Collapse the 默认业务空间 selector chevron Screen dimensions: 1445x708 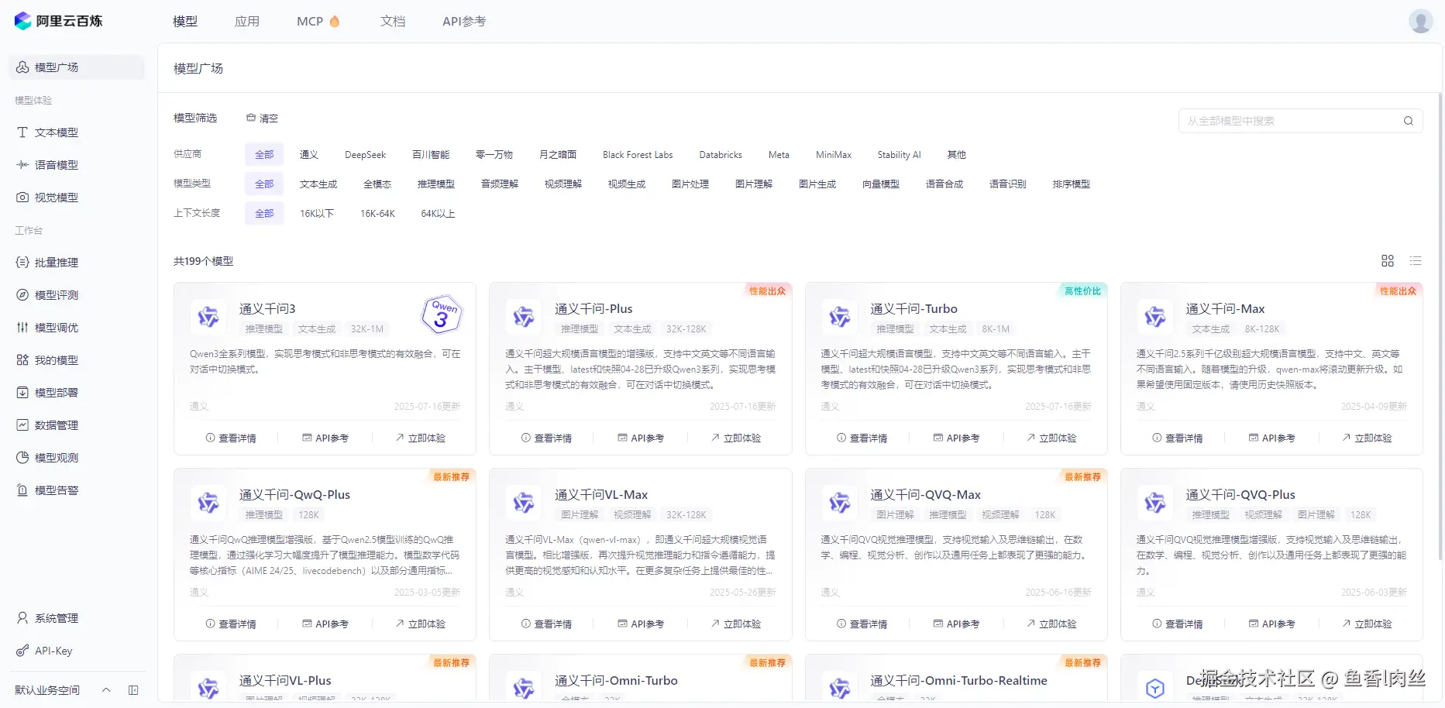106,690
